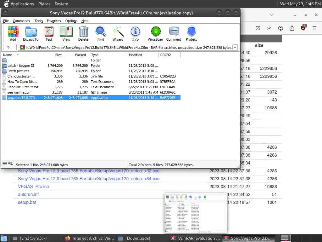The image size is (322, 242).
Task: Go up one folder level arrow
Action: coord(8,48)
